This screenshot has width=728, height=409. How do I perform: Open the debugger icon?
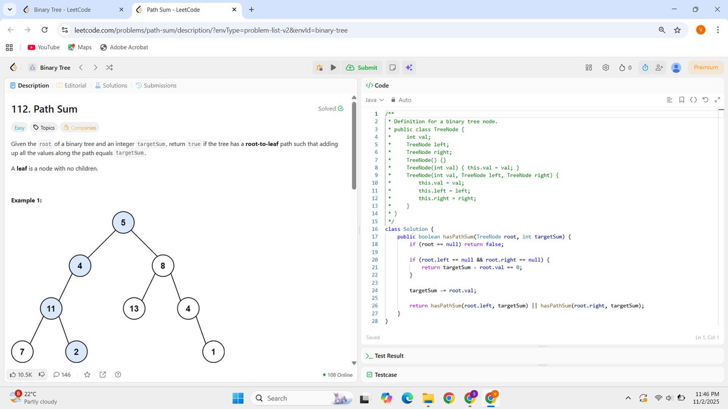point(319,67)
